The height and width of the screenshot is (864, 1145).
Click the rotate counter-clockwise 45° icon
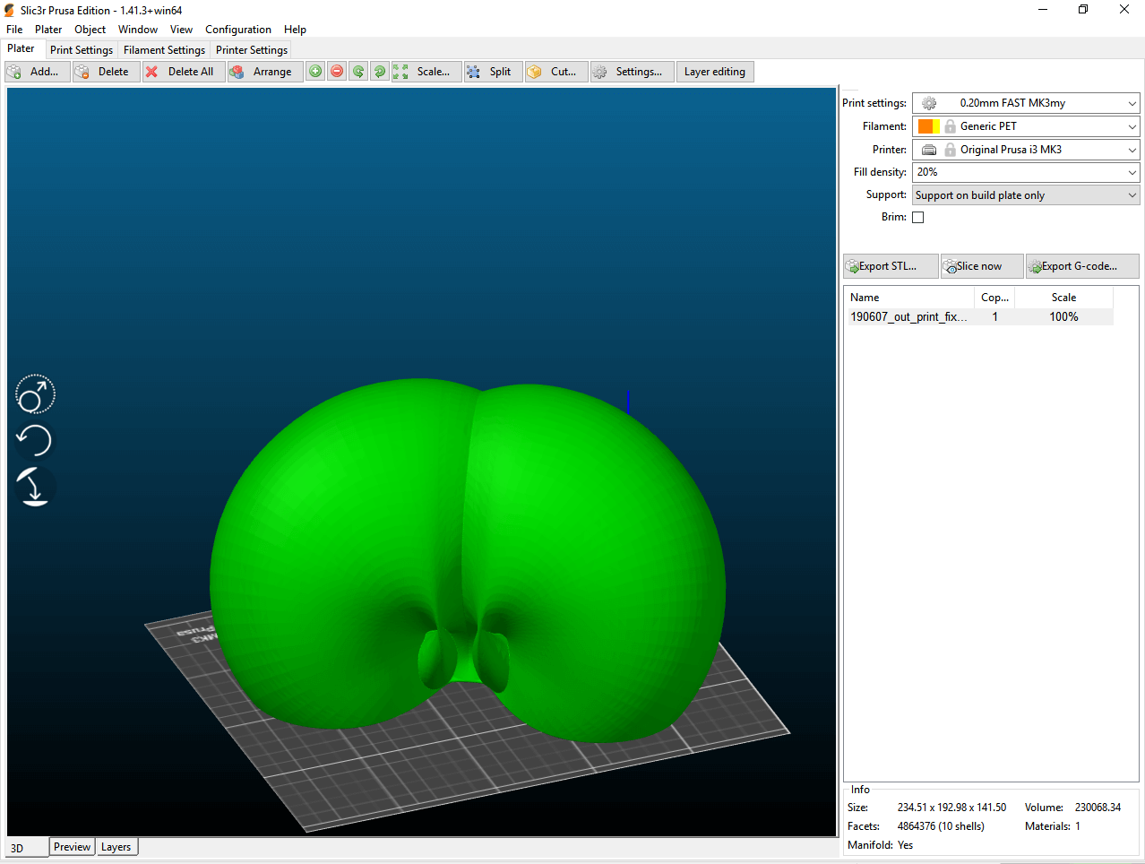pyautogui.click(x=358, y=72)
